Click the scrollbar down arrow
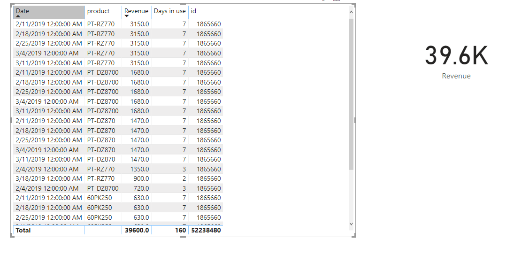Viewport: 529px width, 263px height. 351,224
